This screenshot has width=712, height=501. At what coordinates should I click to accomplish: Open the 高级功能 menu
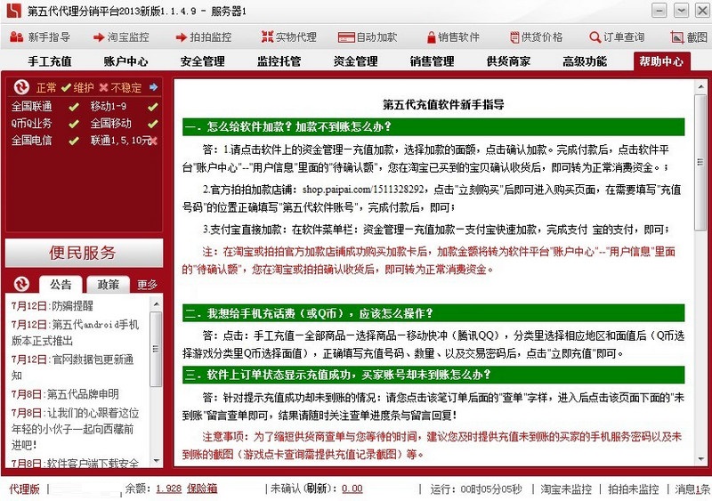585,61
